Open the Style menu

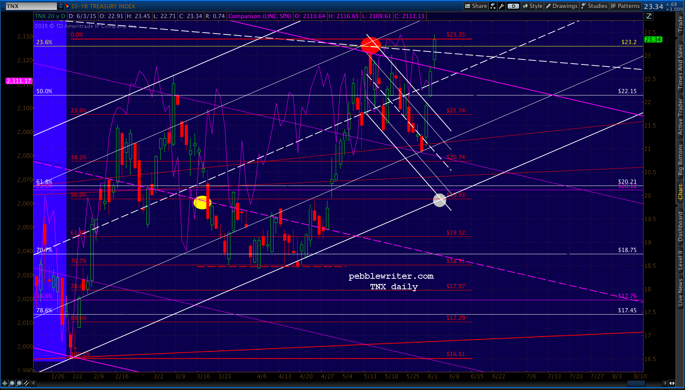(533, 6)
